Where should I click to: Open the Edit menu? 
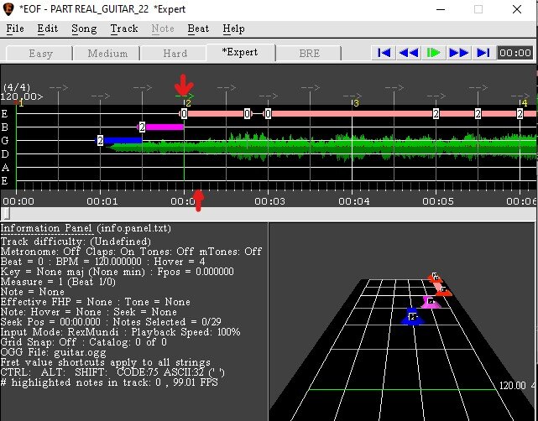47,29
